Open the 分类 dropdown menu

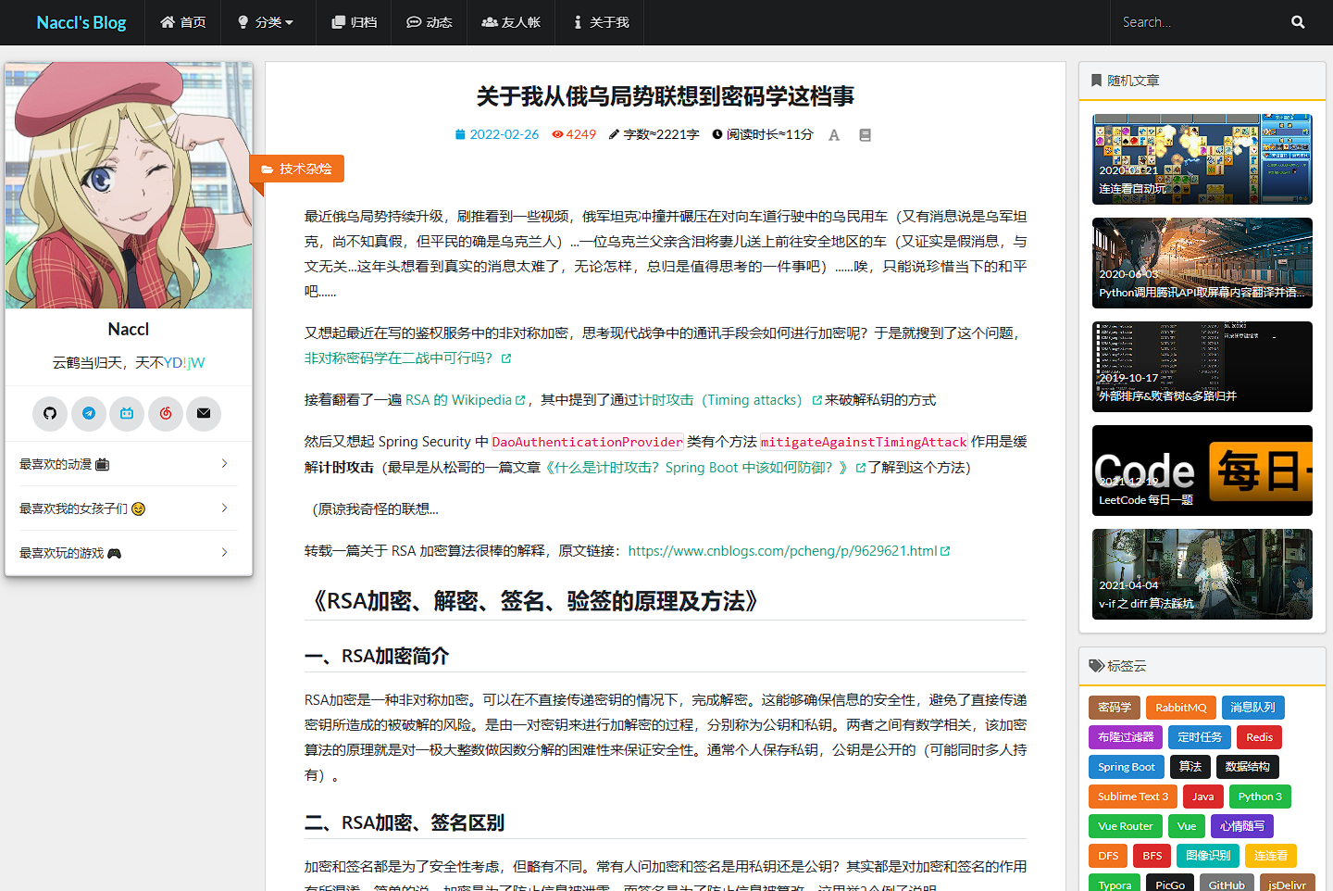pyautogui.click(x=266, y=22)
